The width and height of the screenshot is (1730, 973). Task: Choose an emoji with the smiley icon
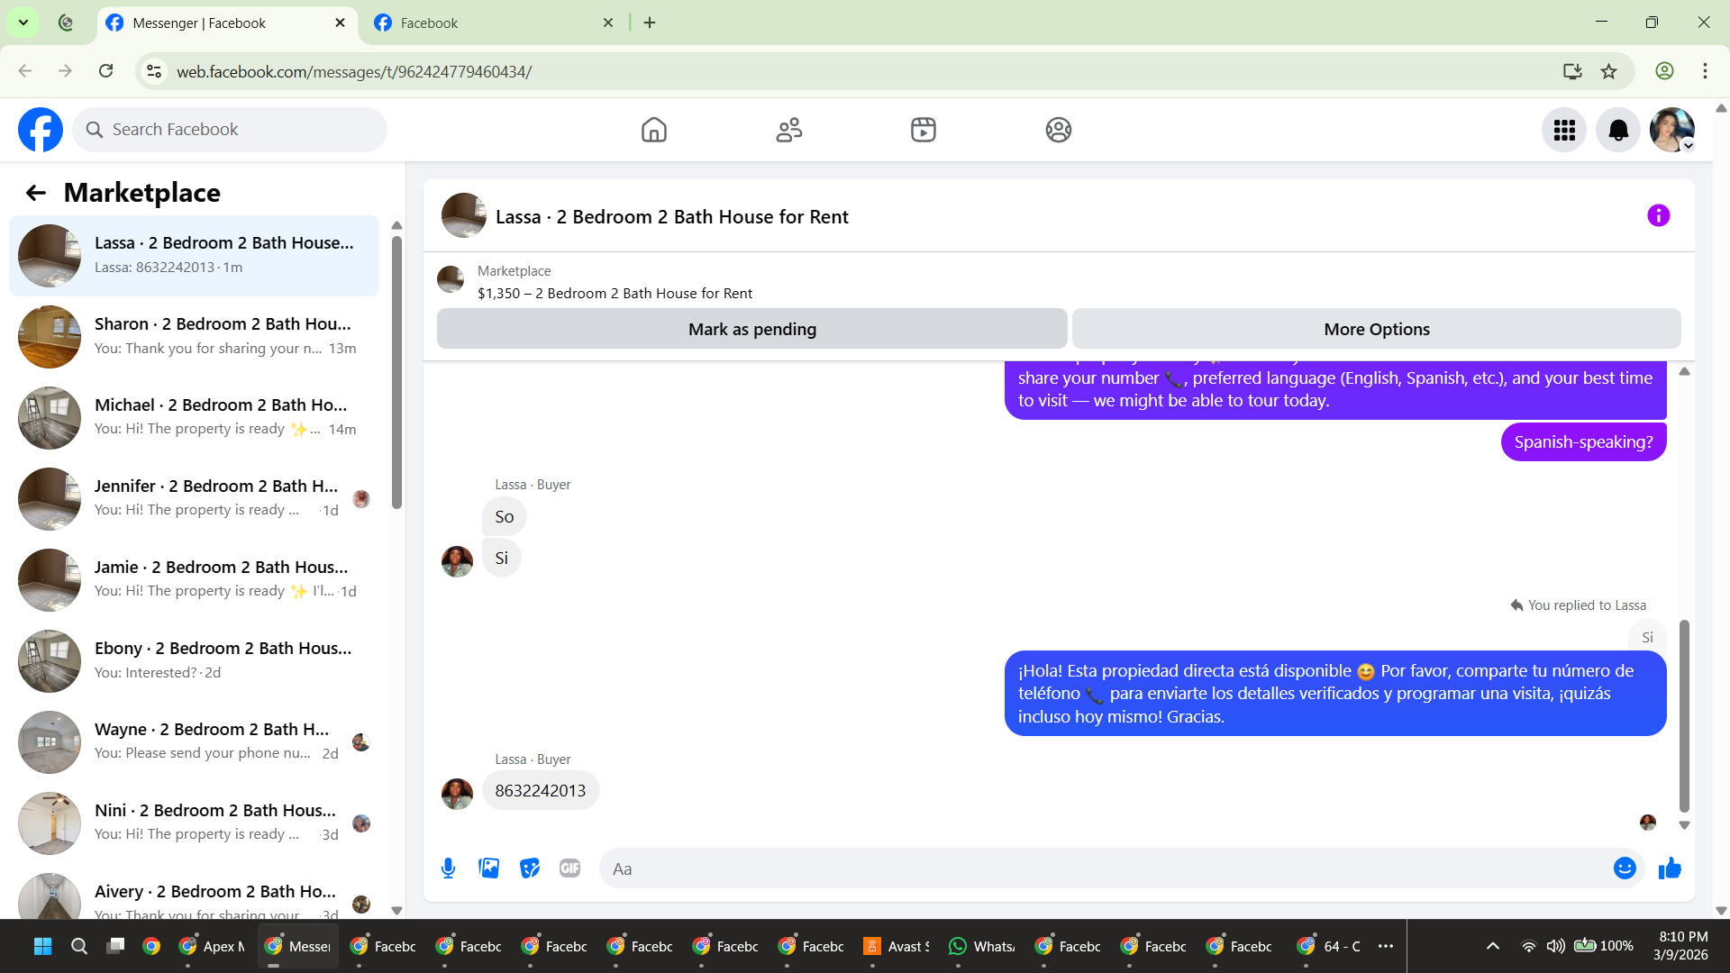point(1625,868)
